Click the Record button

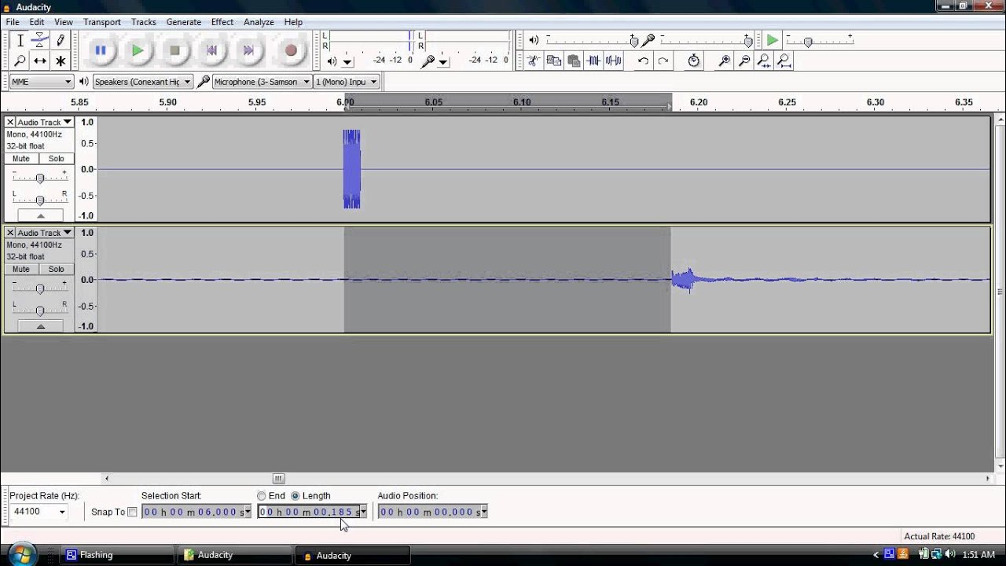tap(291, 50)
